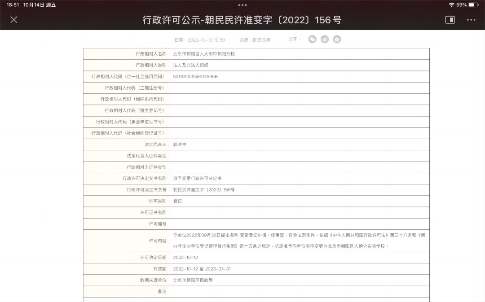Image resolution: width=485 pixels, height=302 pixels.
Task: Select the credit code 52110105558514596B
Action: [195, 77]
